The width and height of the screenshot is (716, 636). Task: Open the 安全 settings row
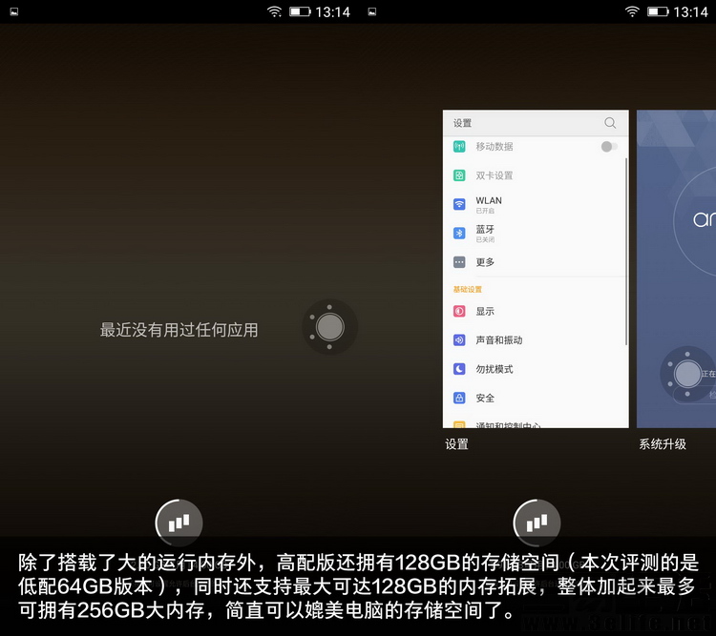point(536,398)
